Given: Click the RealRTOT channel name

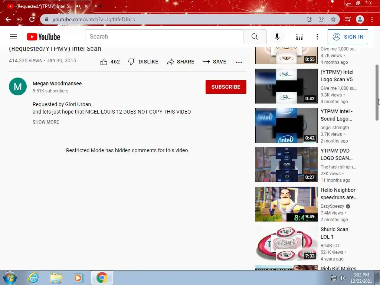Looking at the screenshot, I should click(330, 246).
